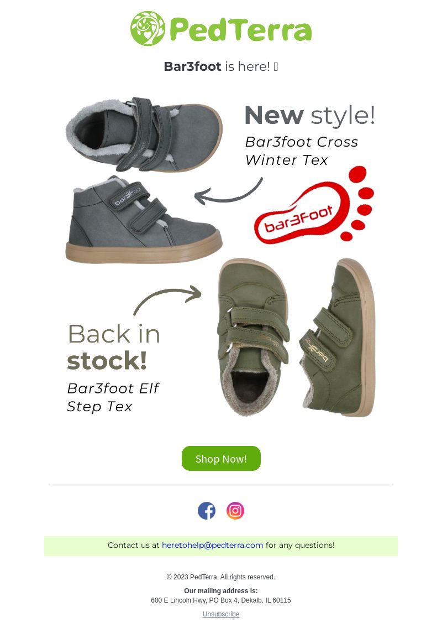Image resolution: width=442 pixels, height=638 pixels.
Task: Click the gray curved arrow graphic
Action: click(x=229, y=190)
